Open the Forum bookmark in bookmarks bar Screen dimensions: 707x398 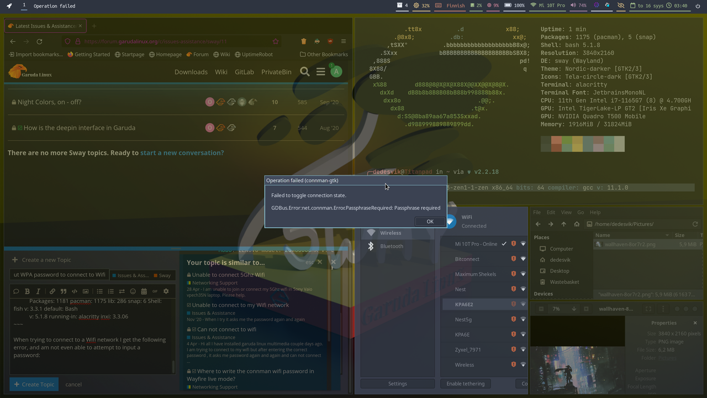(x=197, y=55)
